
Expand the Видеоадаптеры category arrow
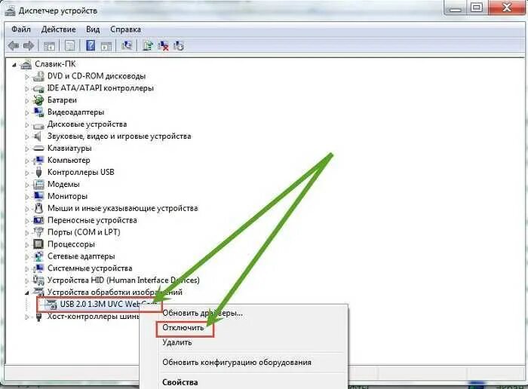[x=27, y=113]
